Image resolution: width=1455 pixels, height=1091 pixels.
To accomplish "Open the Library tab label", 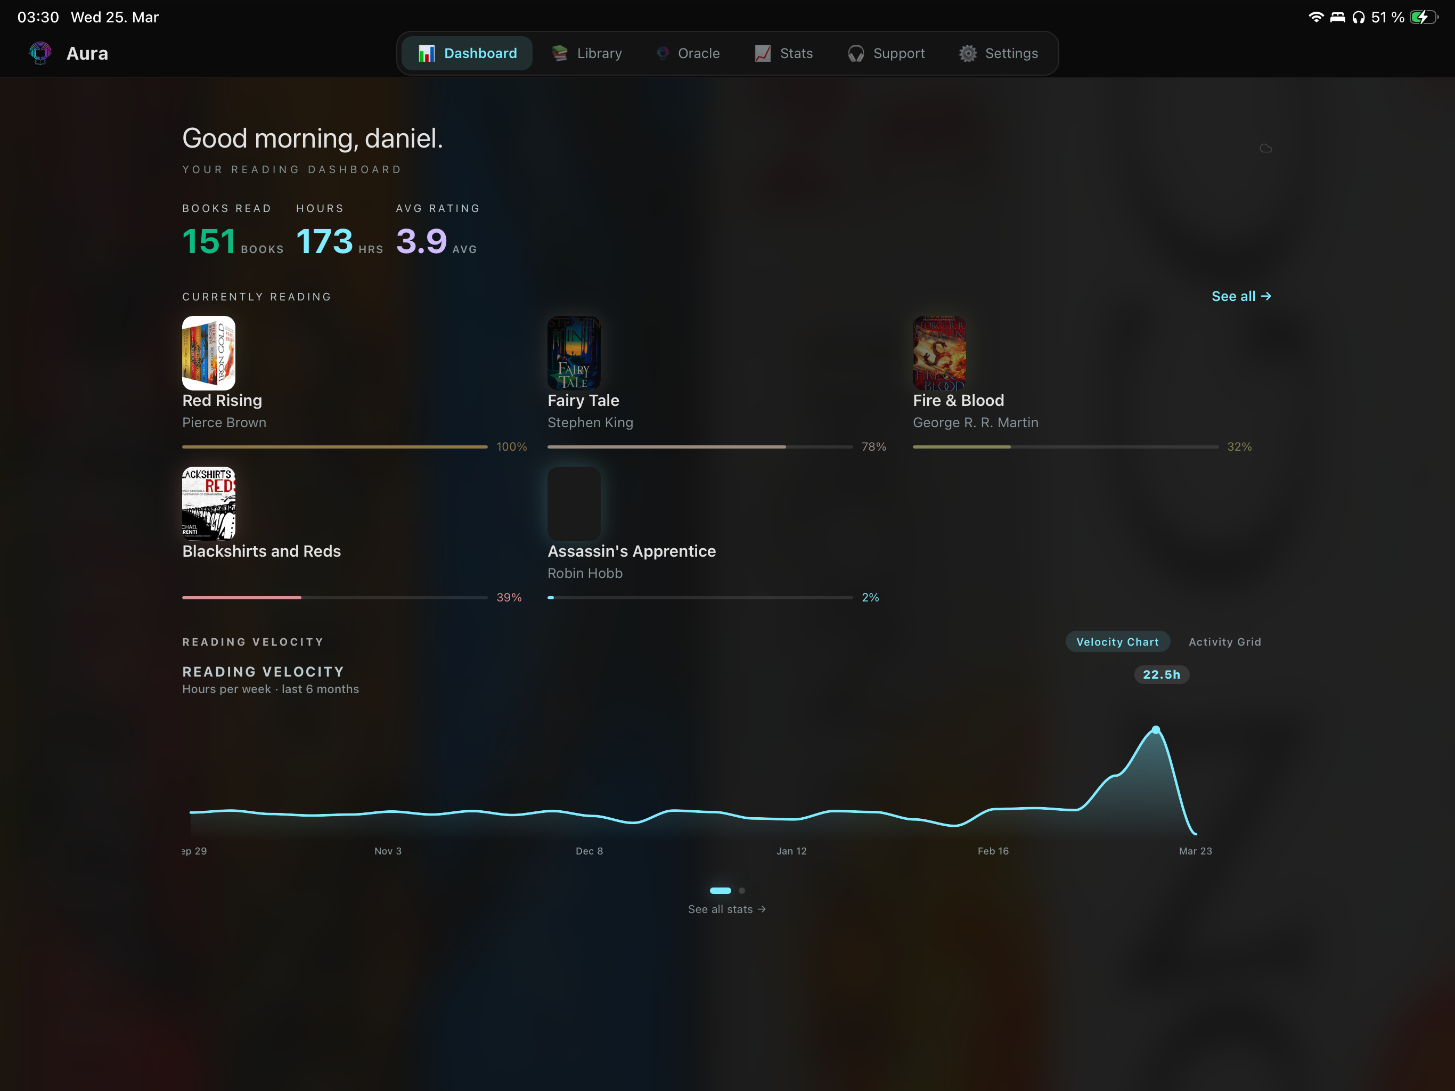I will pos(599,53).
